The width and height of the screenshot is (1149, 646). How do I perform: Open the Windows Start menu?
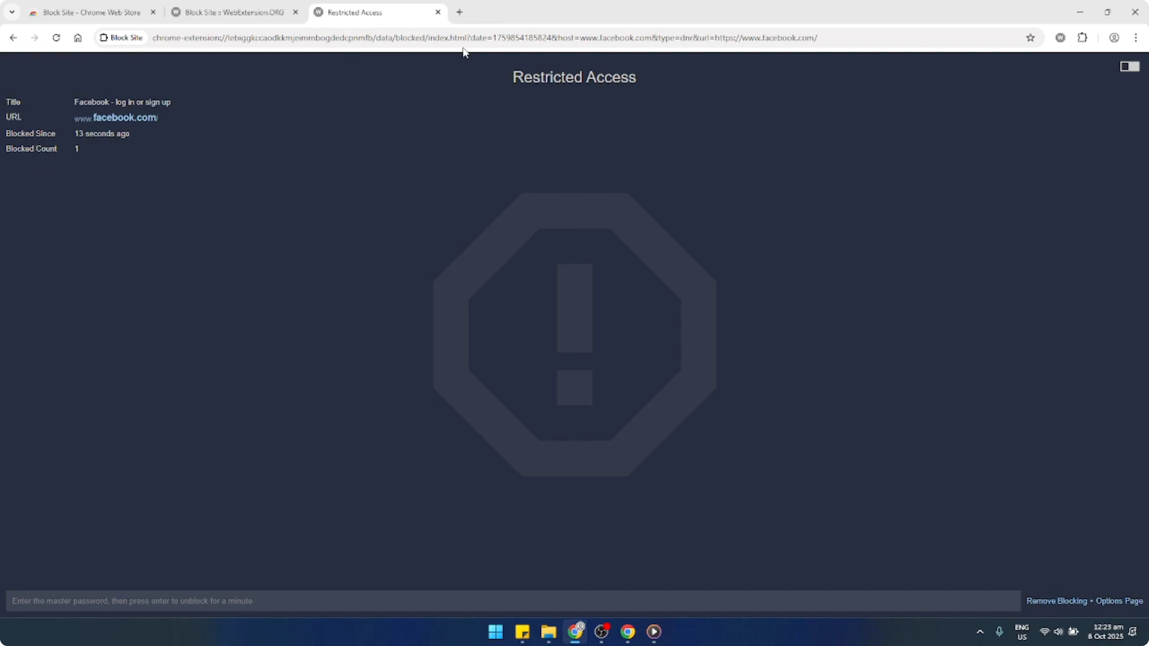coord(496,632)
